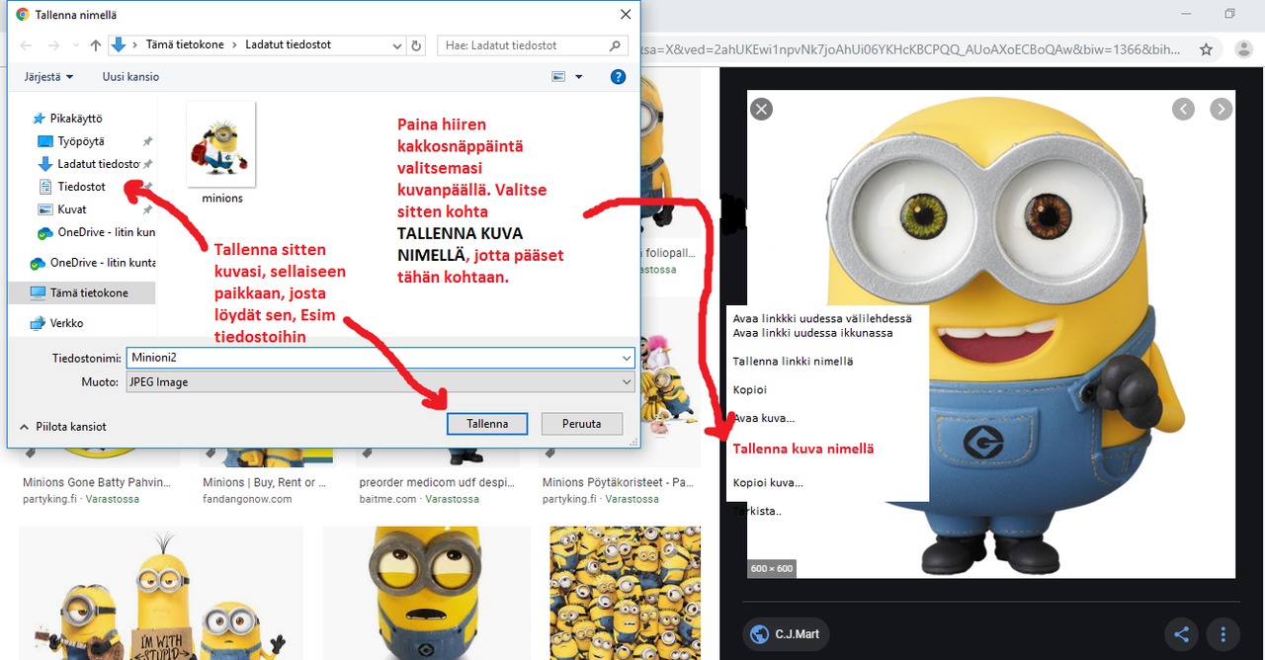Click the Tiedostonimi input showing Minioni2
The image size is (1265, 660).
[380, 358]
